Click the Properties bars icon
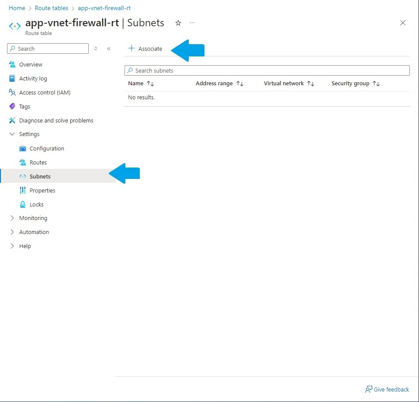419x402 pixels. [x=23, y=190]
